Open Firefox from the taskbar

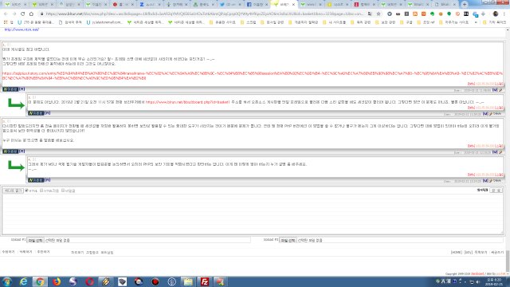pos(57,281)
